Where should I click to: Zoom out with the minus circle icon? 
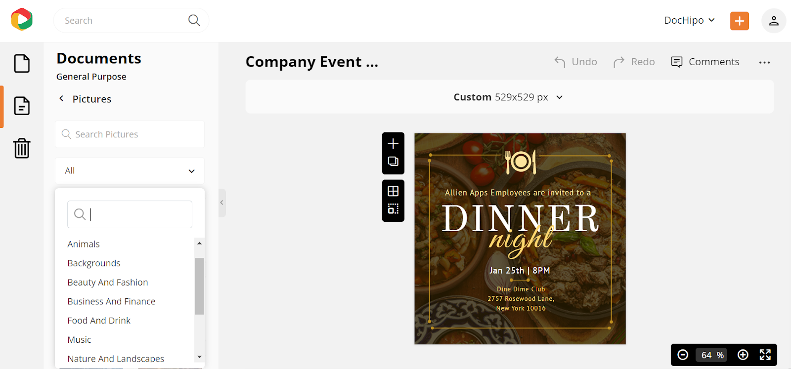(x=683, y=355)
